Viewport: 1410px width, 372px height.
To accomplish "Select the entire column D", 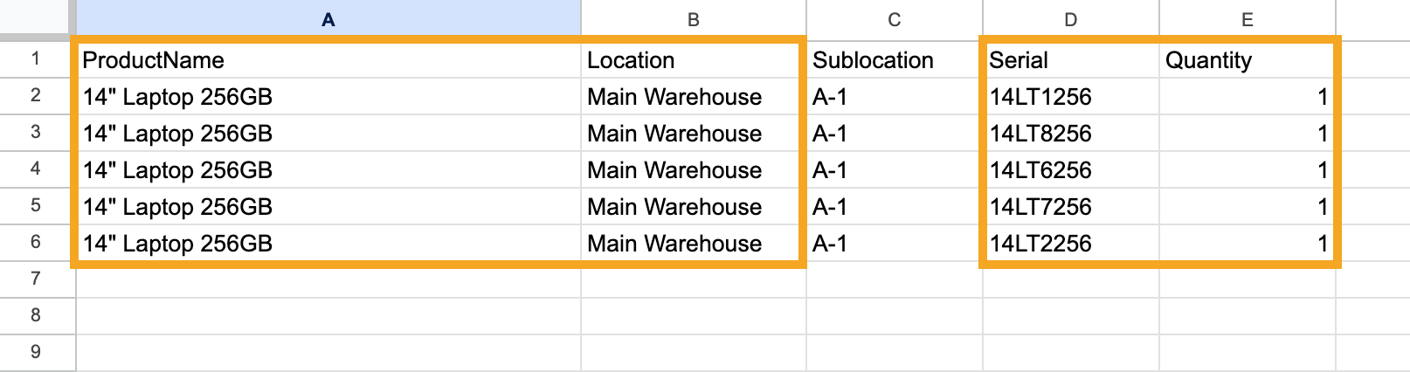I will point(1071,19).
